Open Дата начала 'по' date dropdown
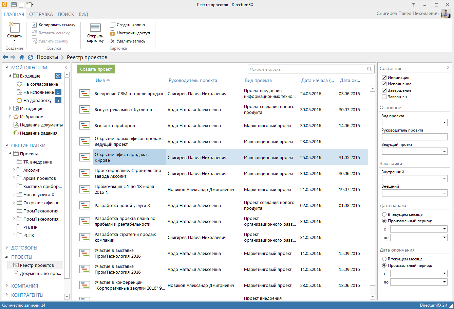The height and width of the screenshot is (309, 454). [444, 237]
